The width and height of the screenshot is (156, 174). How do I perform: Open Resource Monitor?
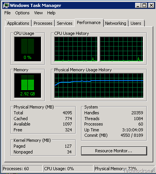tap(114, 151)
